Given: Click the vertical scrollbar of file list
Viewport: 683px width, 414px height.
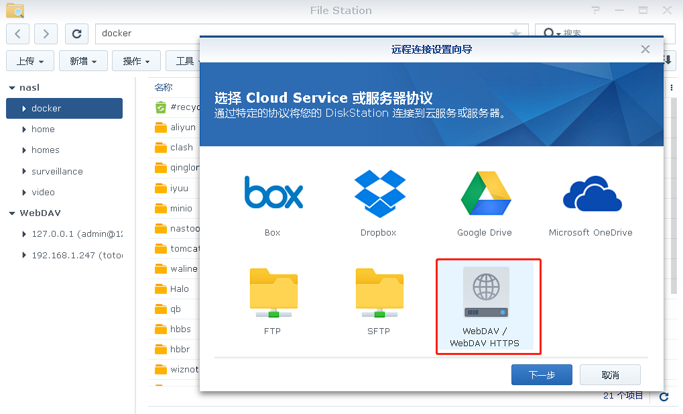Looking at the screenshot, I should click(674, 195).
